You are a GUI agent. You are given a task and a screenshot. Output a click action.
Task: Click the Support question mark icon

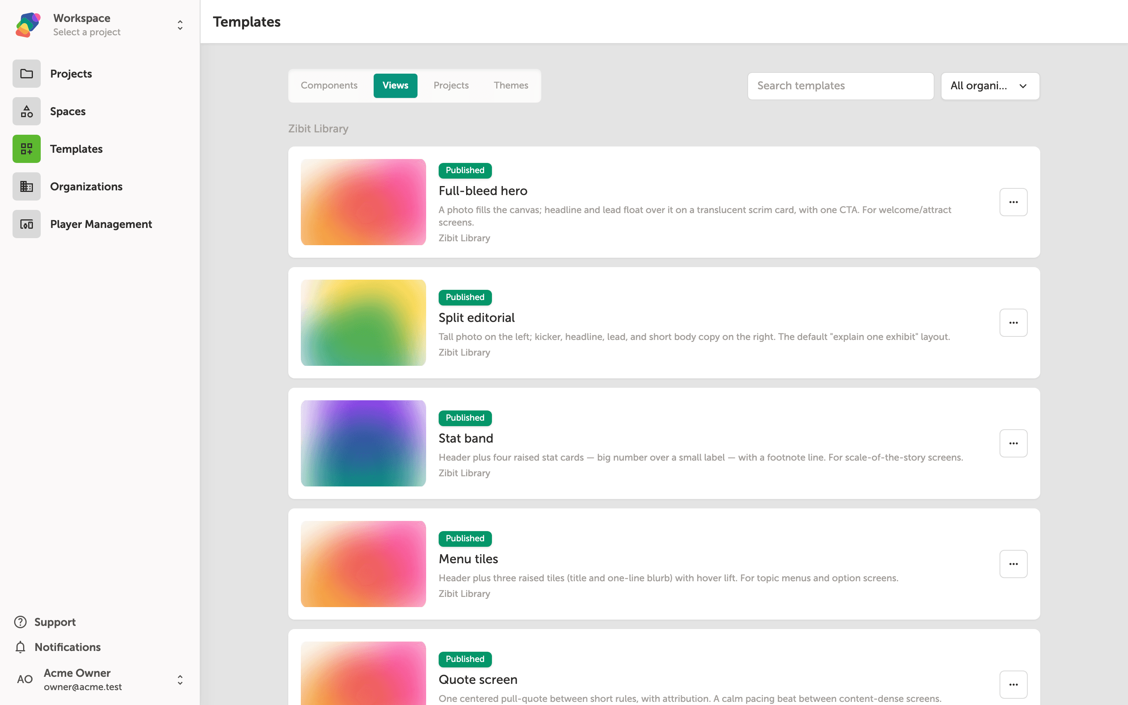click(x=20, y=622)
